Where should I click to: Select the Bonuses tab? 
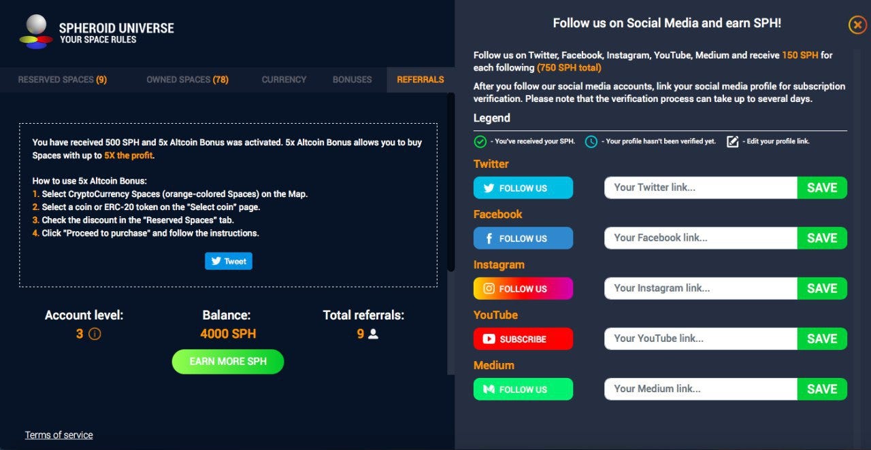[x=352, y=80]
